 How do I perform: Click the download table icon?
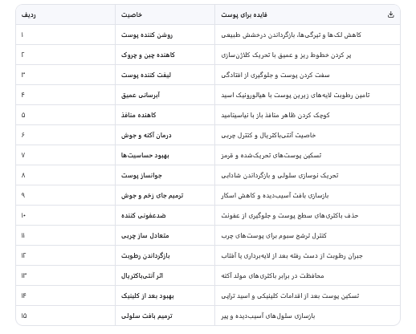(x=390, y=14)
